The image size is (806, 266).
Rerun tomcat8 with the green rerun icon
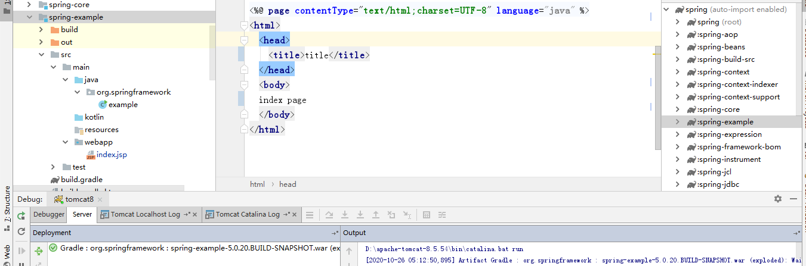tap(21, 215)
